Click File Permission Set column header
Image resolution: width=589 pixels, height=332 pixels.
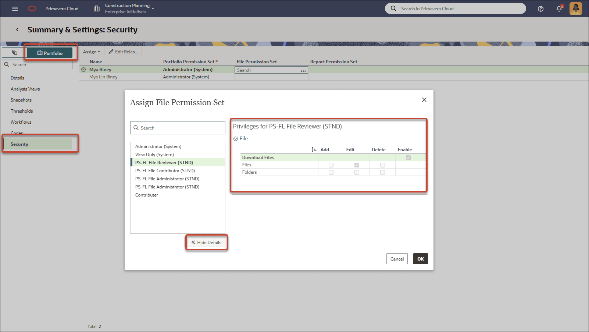pos(257,62)
